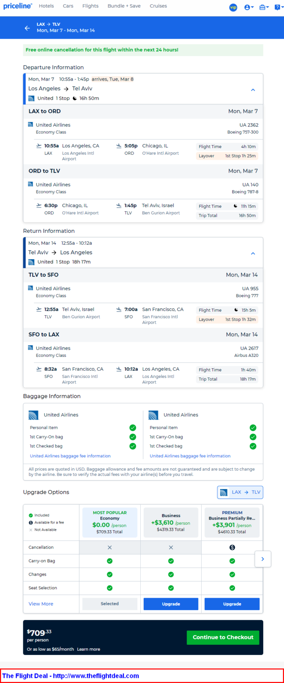
Task: Click the Layover 1st Stop 1h 25m text
Action: 227,156
